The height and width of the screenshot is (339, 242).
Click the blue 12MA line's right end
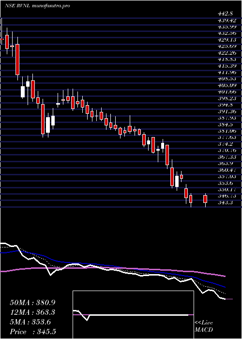(x=225, y=287)
